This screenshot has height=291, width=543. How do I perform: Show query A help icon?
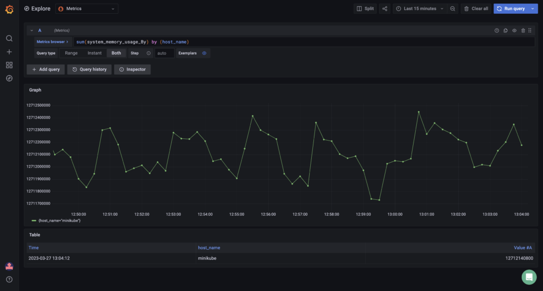(496, 30)
